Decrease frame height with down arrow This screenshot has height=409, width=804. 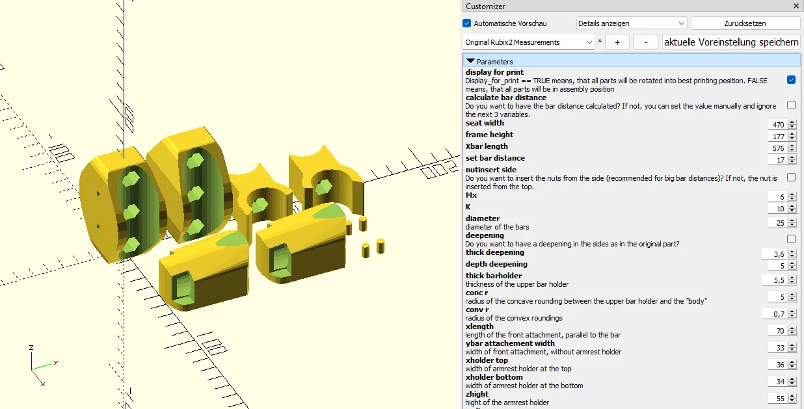(x=792, y=139)
